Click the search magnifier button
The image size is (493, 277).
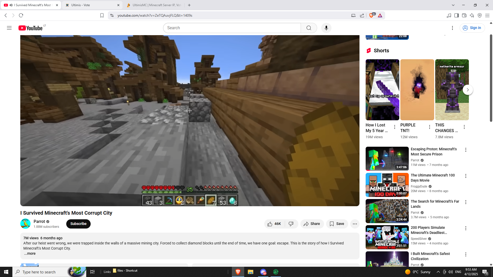click(x=309, y=28)
